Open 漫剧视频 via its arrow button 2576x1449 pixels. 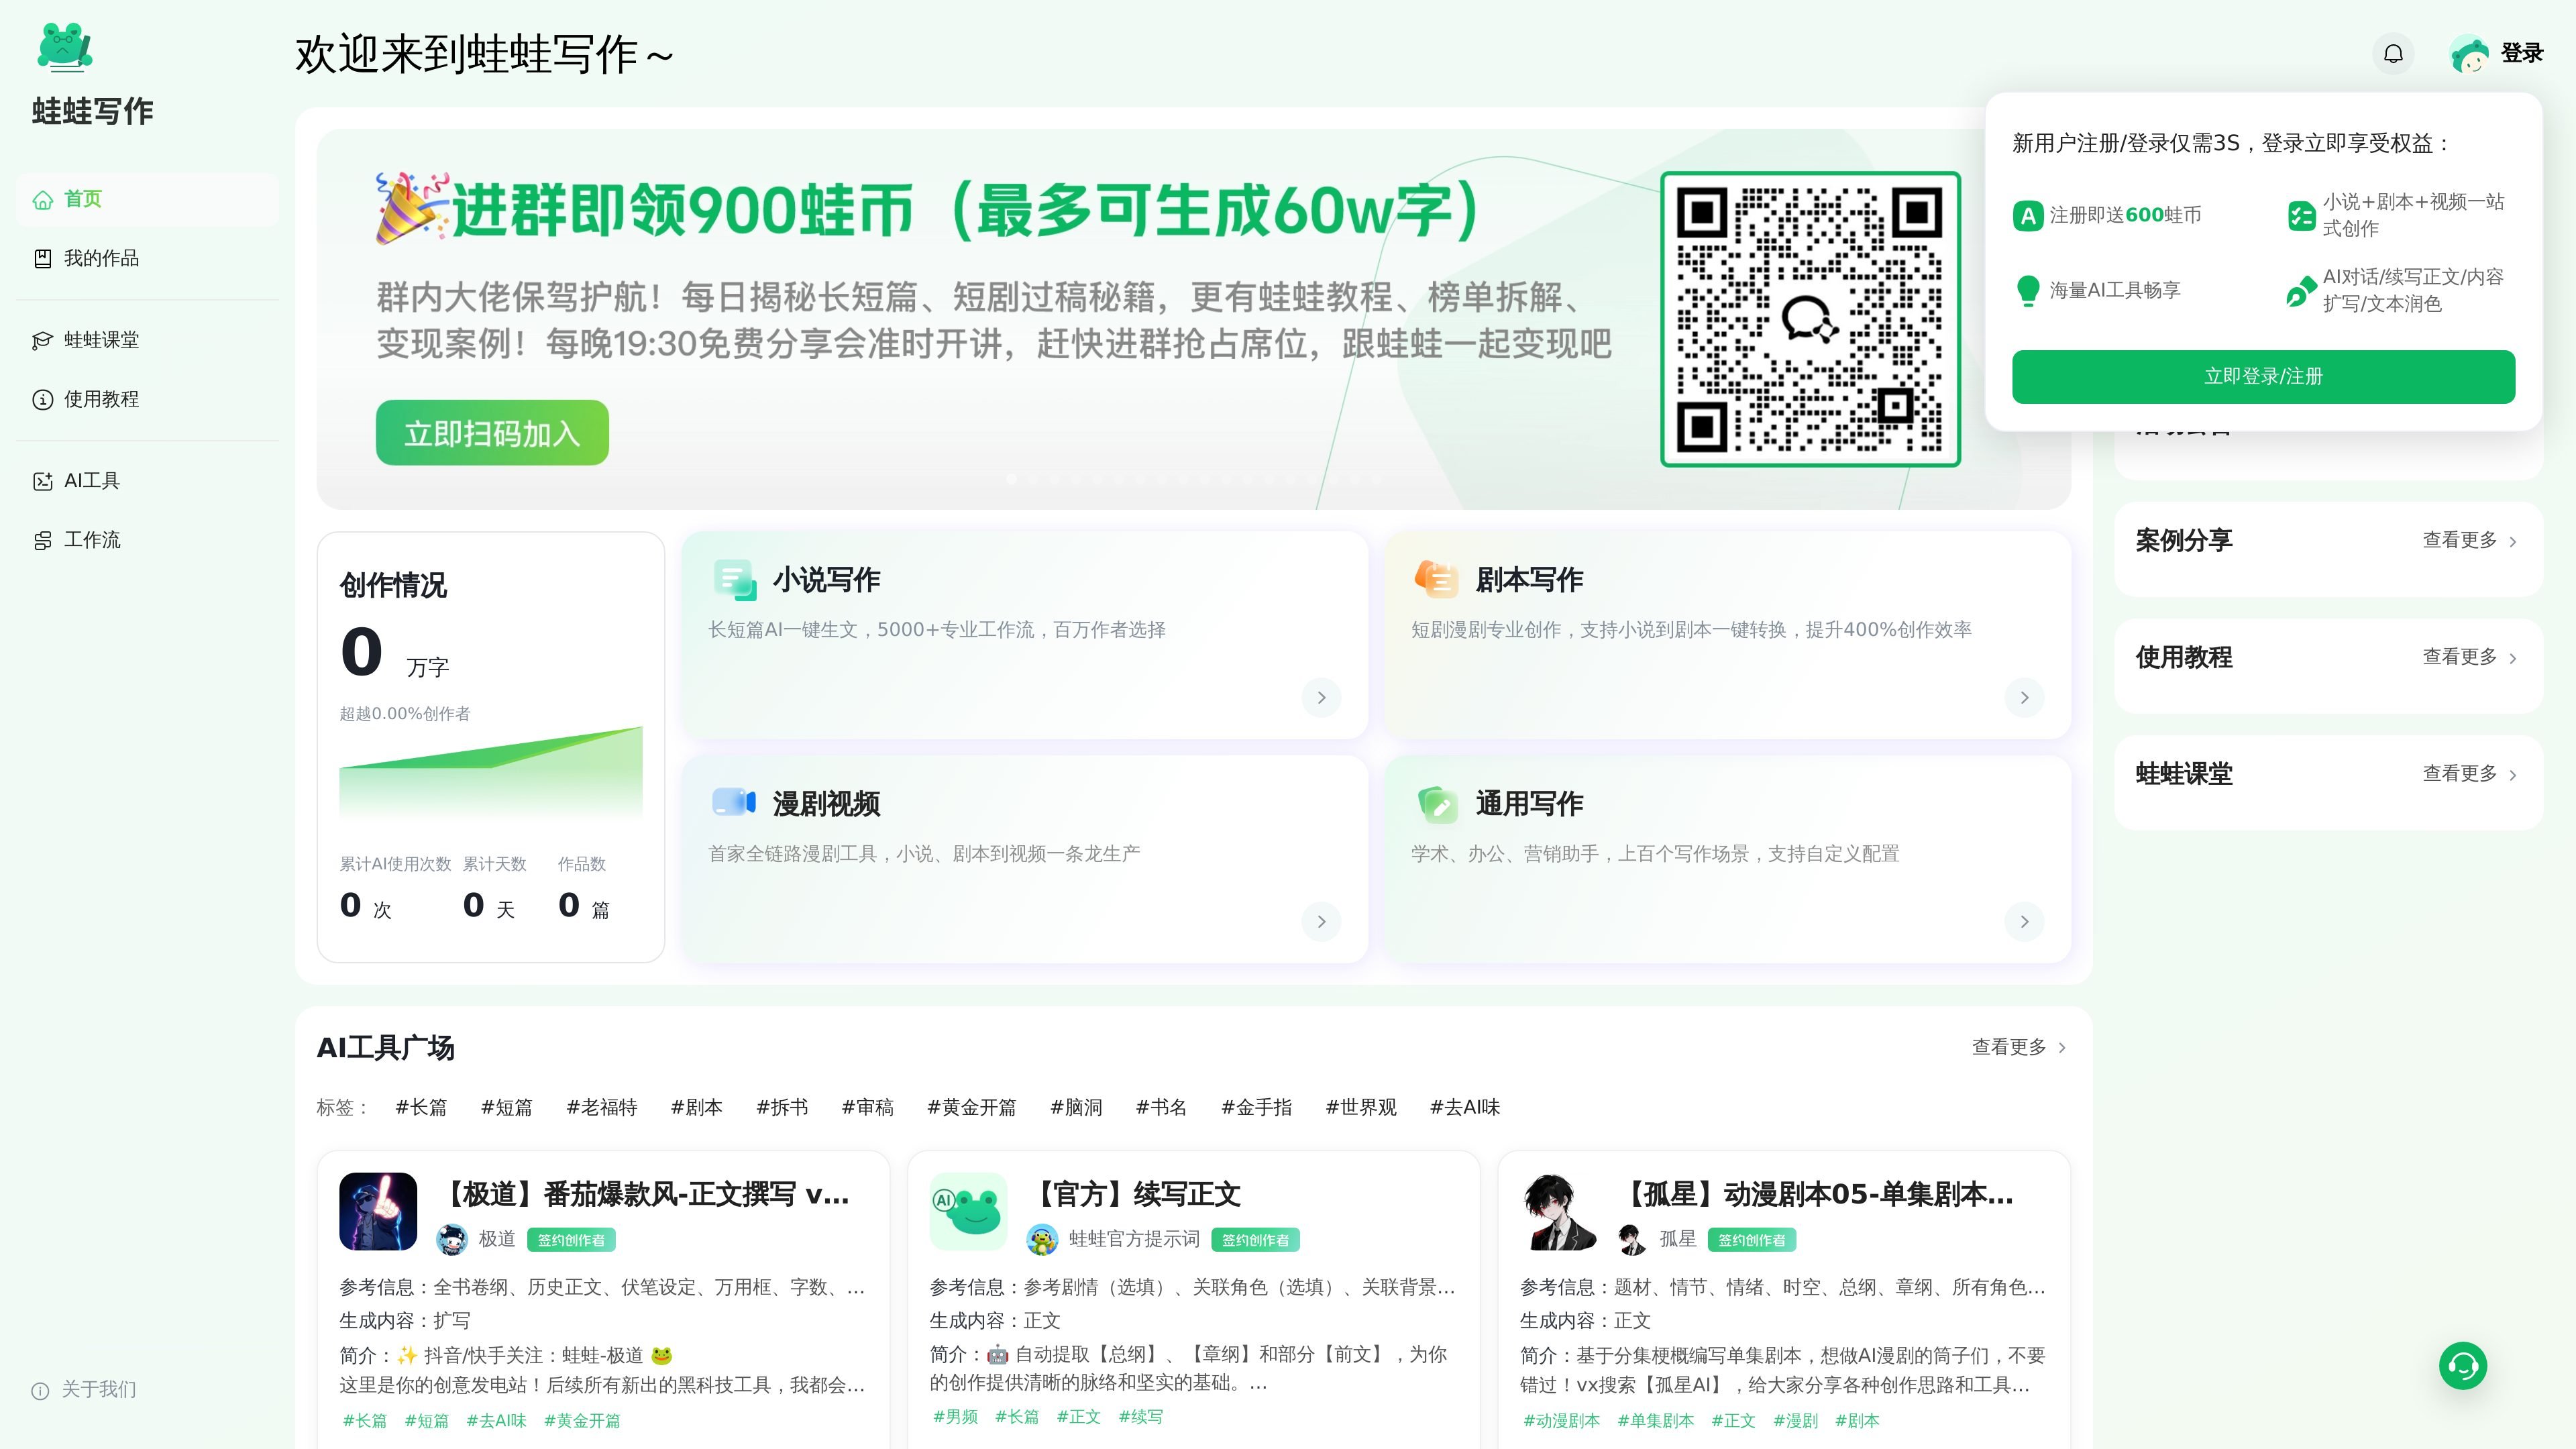coord(1321,922)
